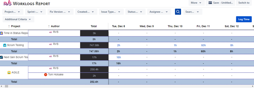
Task: Click the Save - Untitled button
Action: [x=220, y=3]
